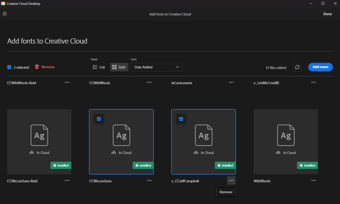This screenshot has height=204, width=340.
Task: Click the Installed badge on CCWiccanSans
Action: tap(143, 165)
